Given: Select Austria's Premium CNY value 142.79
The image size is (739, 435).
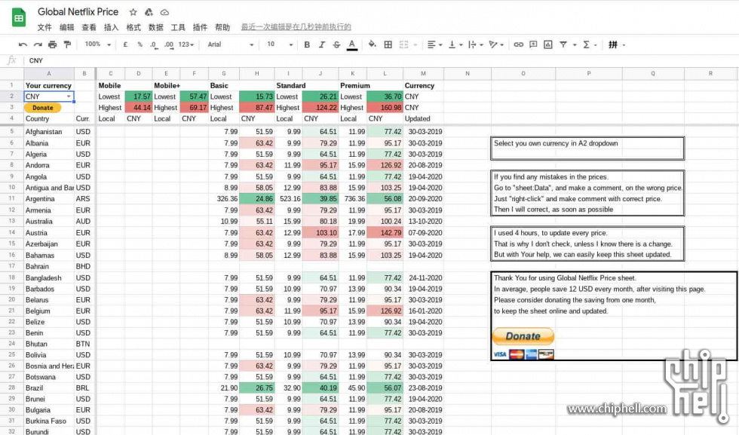Looking at the screenshot, I should coord(385,233).
